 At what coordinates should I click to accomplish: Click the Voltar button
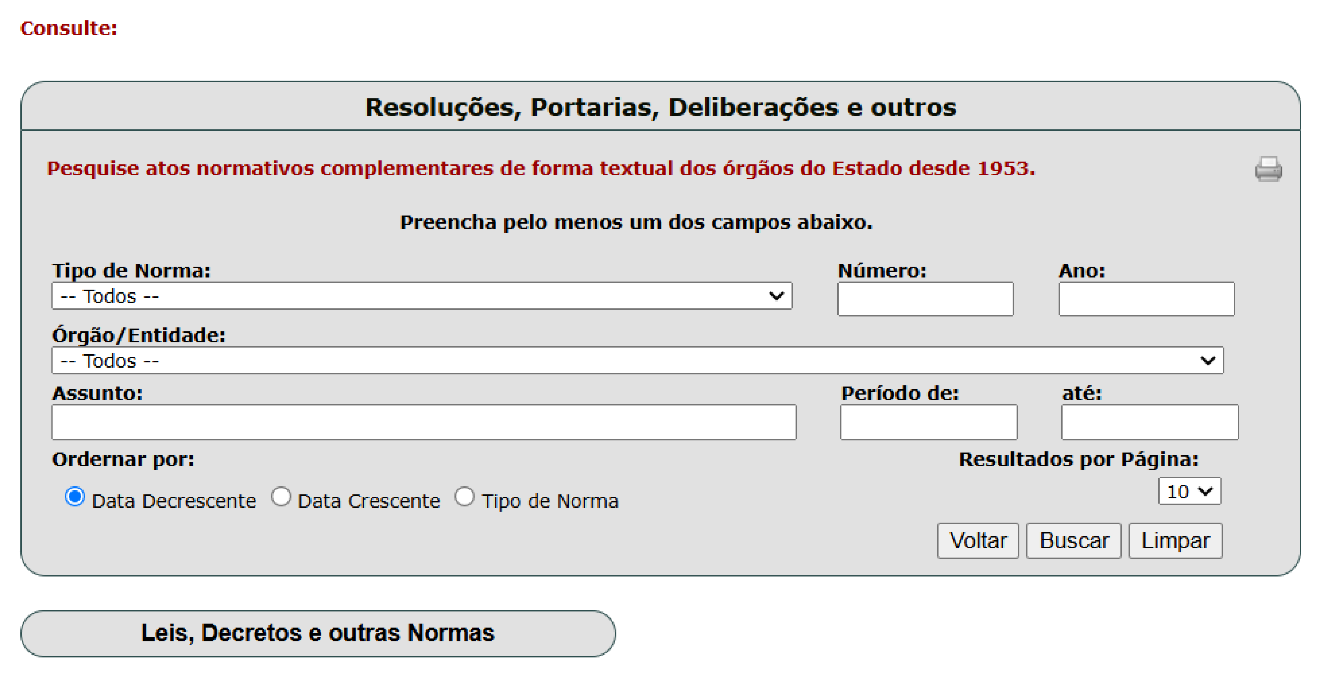pos(978,541)
